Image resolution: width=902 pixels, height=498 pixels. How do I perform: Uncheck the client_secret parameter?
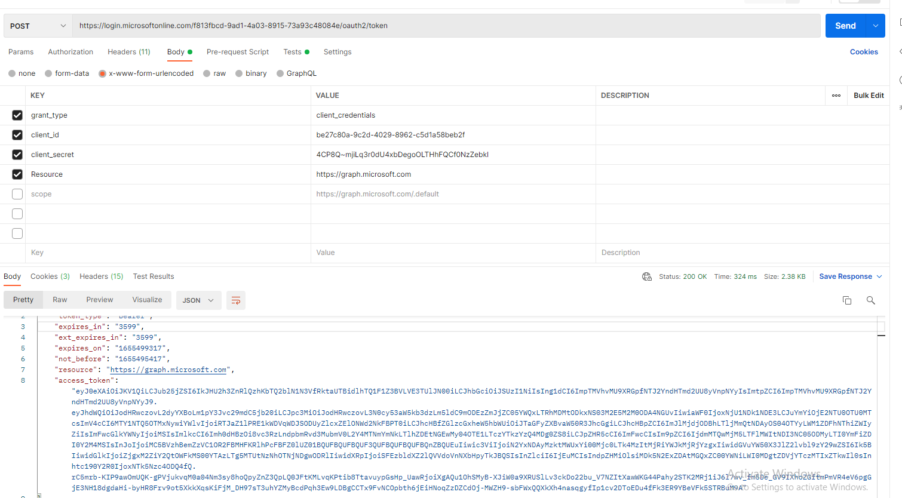pos(17,155)
